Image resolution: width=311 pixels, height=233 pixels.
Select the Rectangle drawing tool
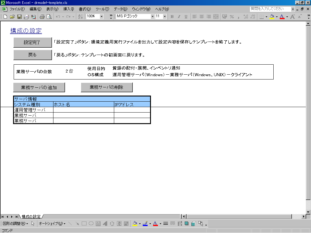(x=84, y=224)
